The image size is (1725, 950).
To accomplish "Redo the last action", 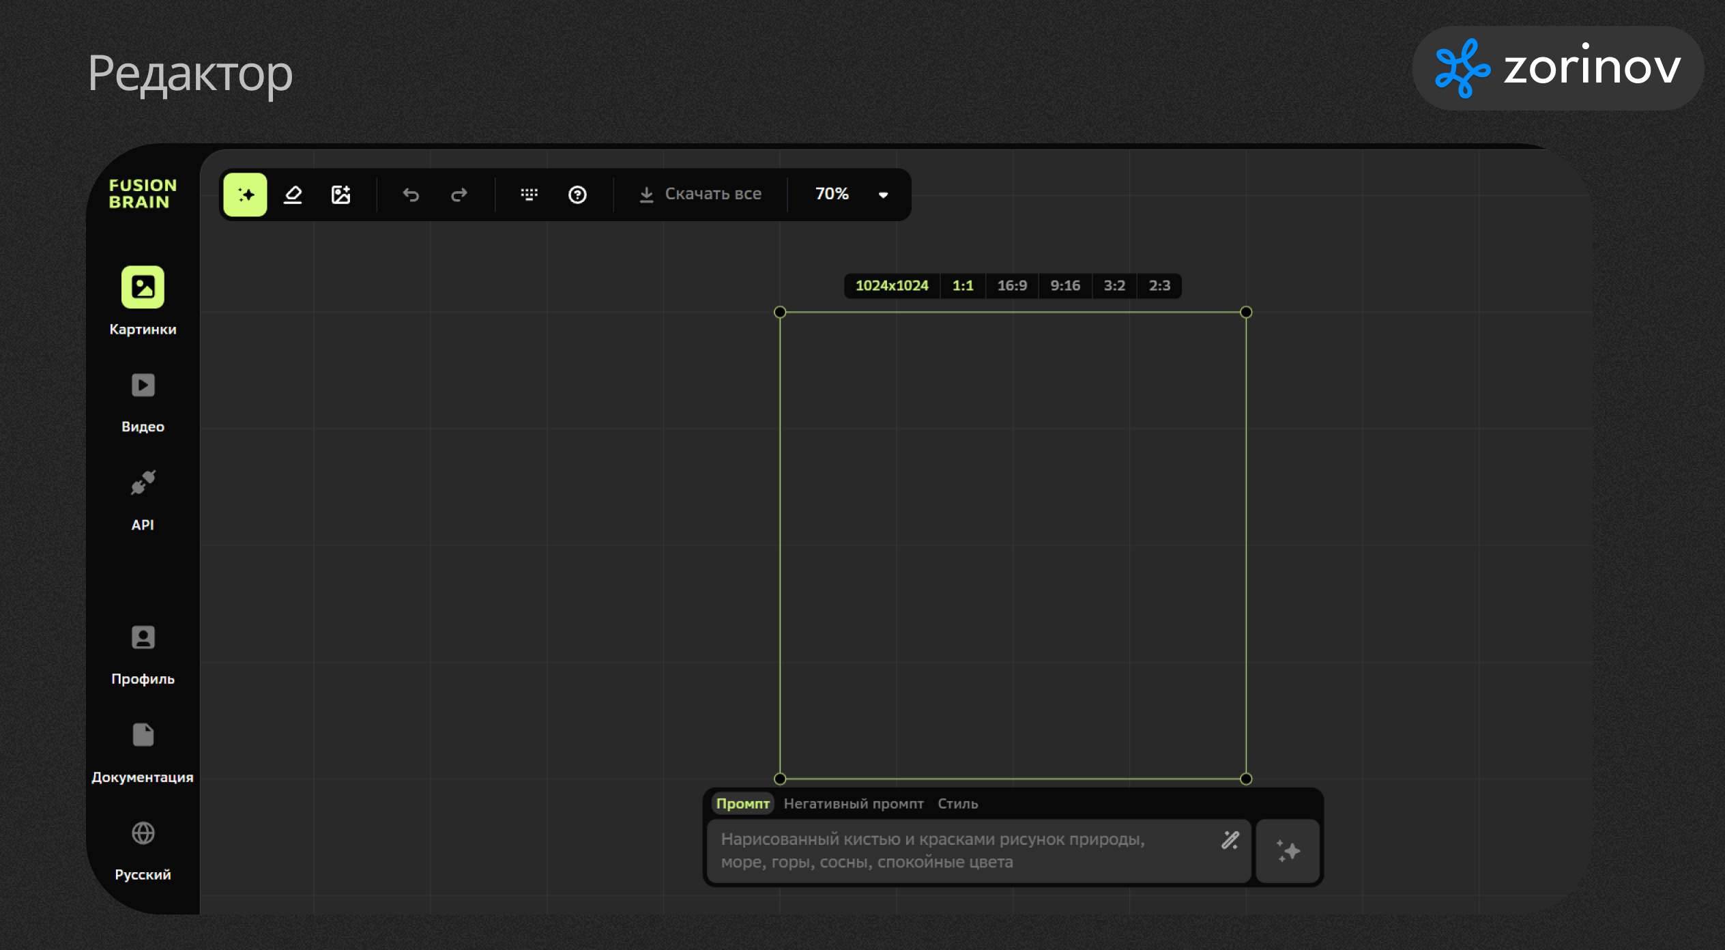I will pos(459,195).
